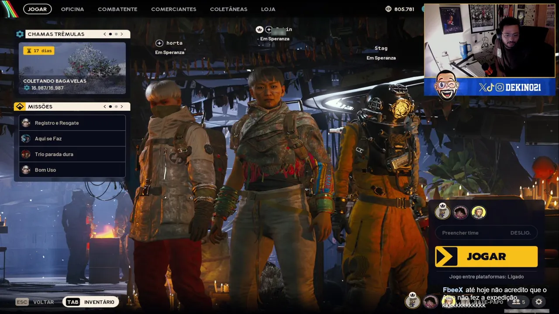Open the Bom Uso mission
This screenshot has height=314, width=559.
pyautogui.click(x=72, y=170)
